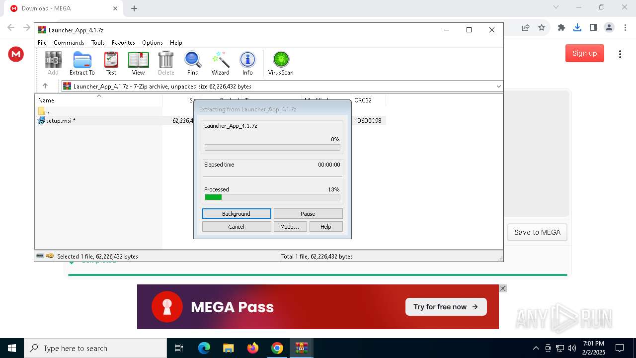Click Try for free now on MEGA Pass ad
This screenshot has width=636, height=358.
coord(446,307)
